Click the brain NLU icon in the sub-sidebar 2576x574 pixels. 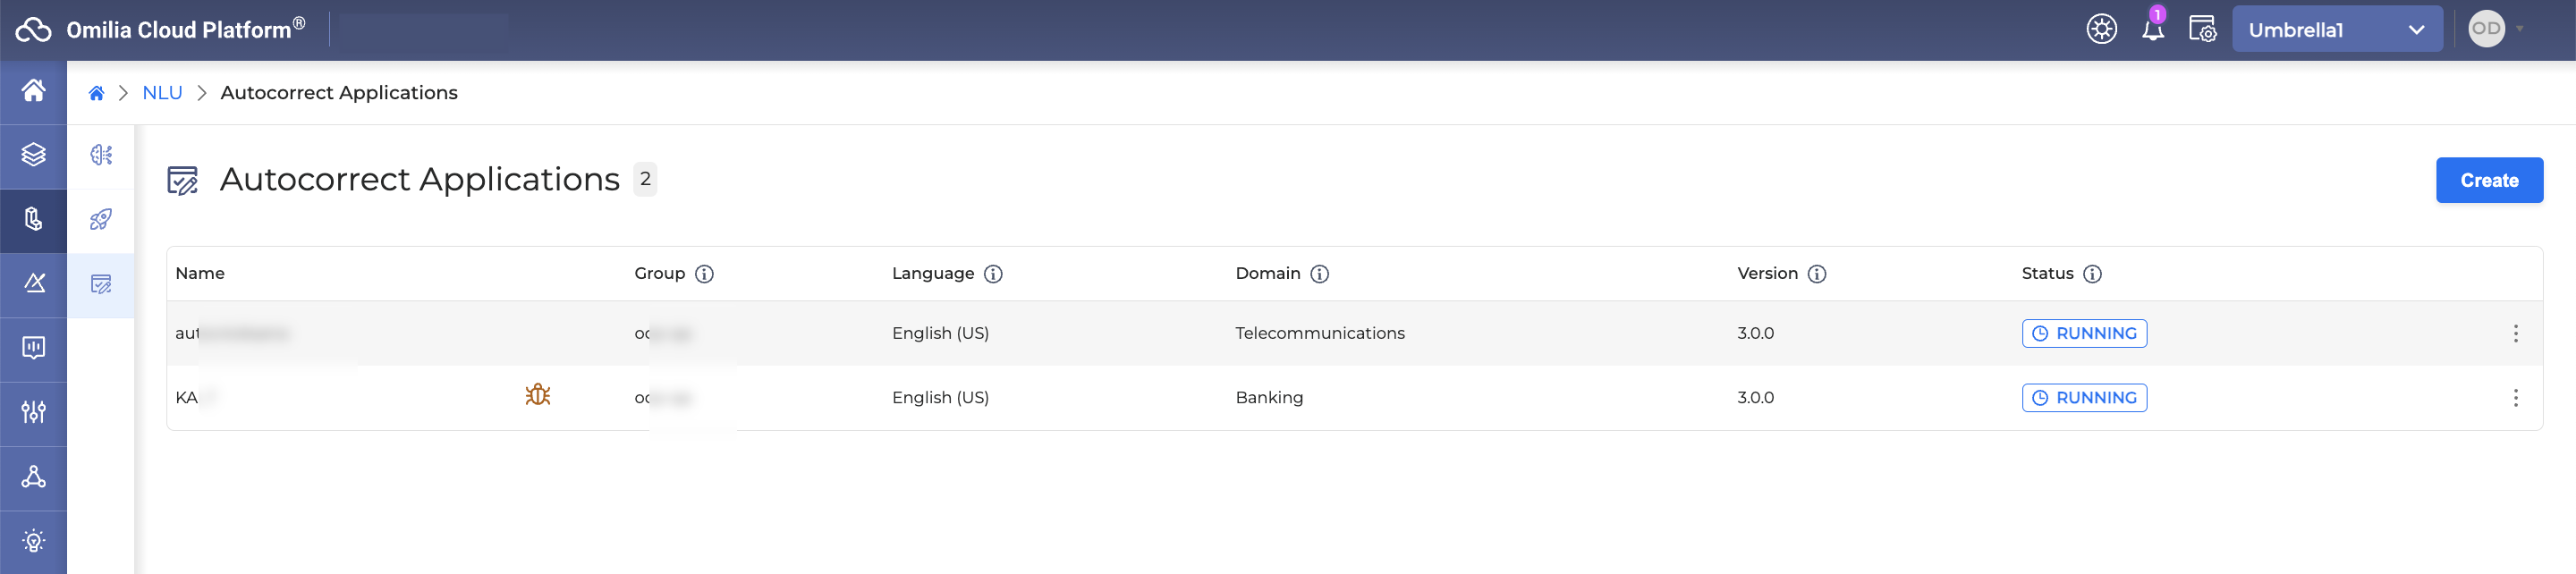pos(101,155)
